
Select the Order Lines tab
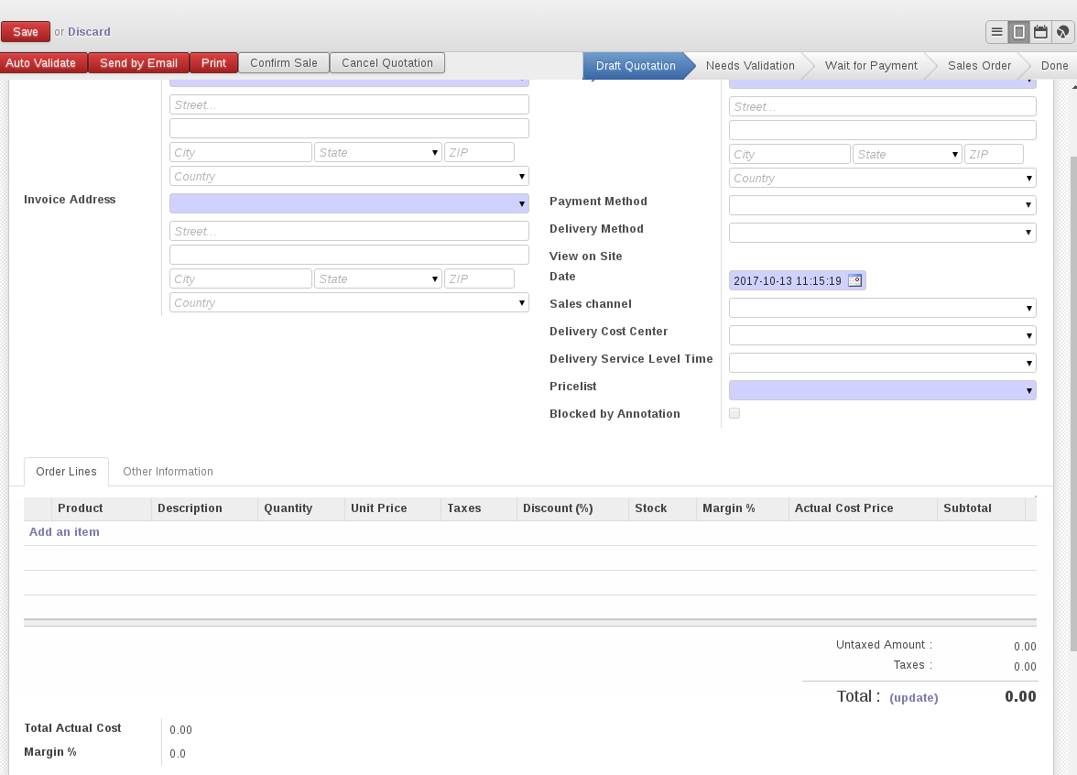pos(66,472)
